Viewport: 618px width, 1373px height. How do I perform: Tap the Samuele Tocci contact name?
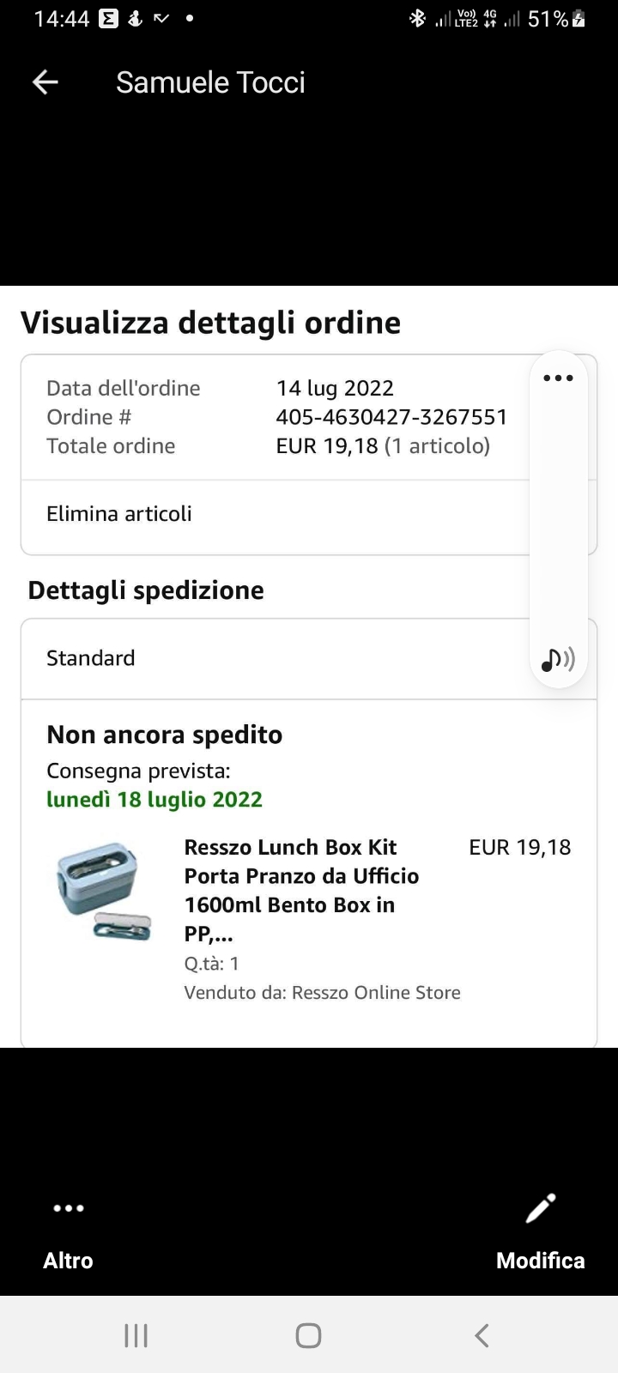pyautogui.click(x=210, y=82)
